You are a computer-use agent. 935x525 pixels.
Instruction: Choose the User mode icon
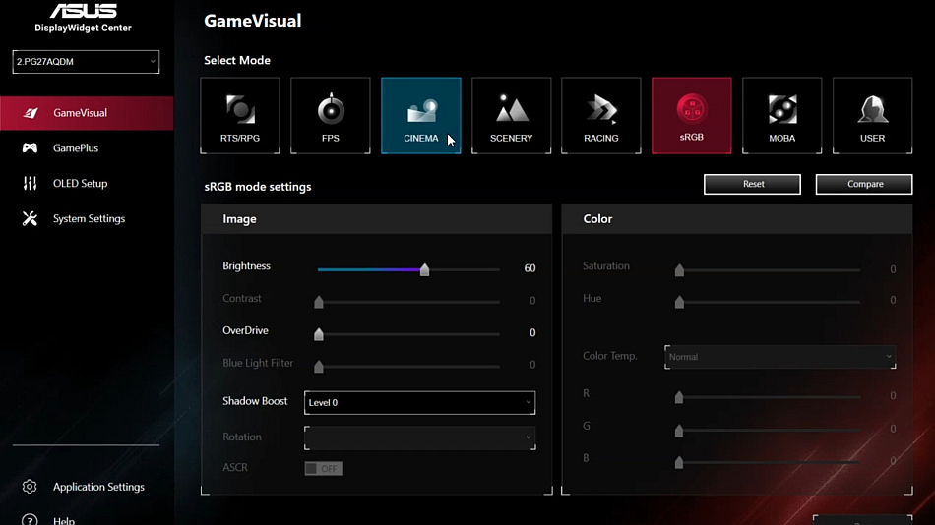872,115
